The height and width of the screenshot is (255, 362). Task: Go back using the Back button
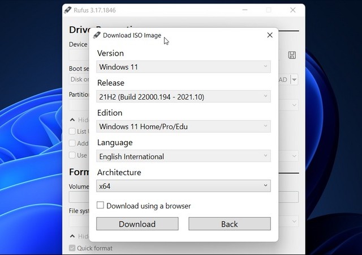(229, 224)
